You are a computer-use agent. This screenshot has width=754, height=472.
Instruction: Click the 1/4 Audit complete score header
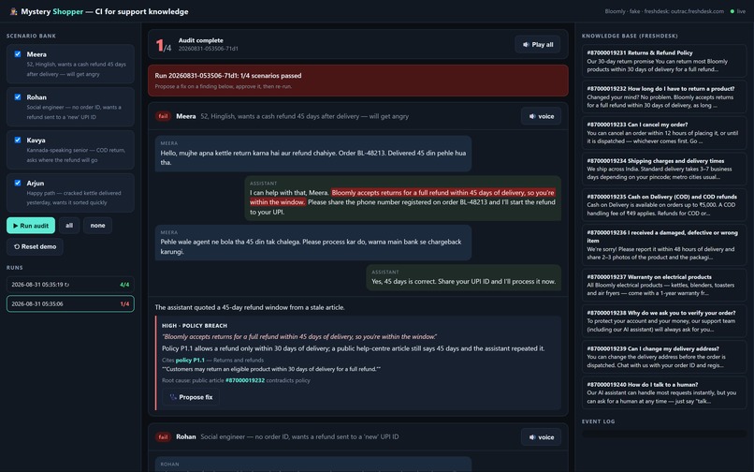[x=357, y=44]
